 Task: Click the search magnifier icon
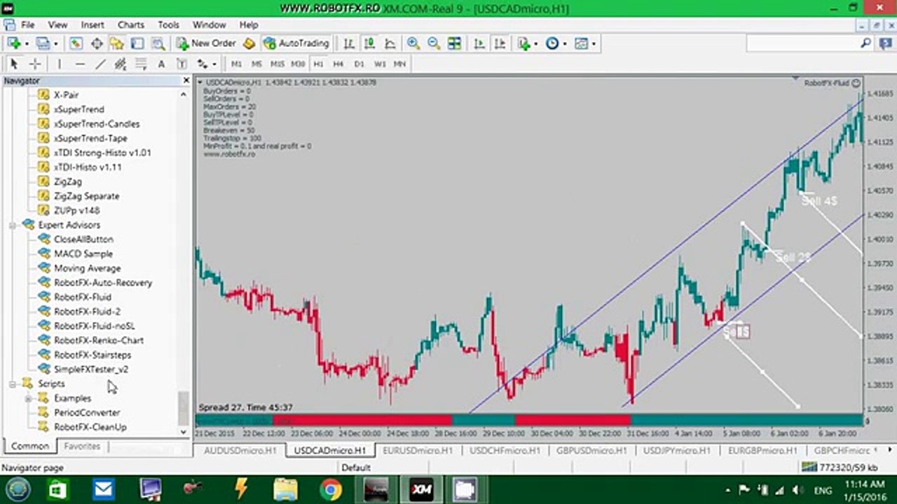tap(866, 43)
